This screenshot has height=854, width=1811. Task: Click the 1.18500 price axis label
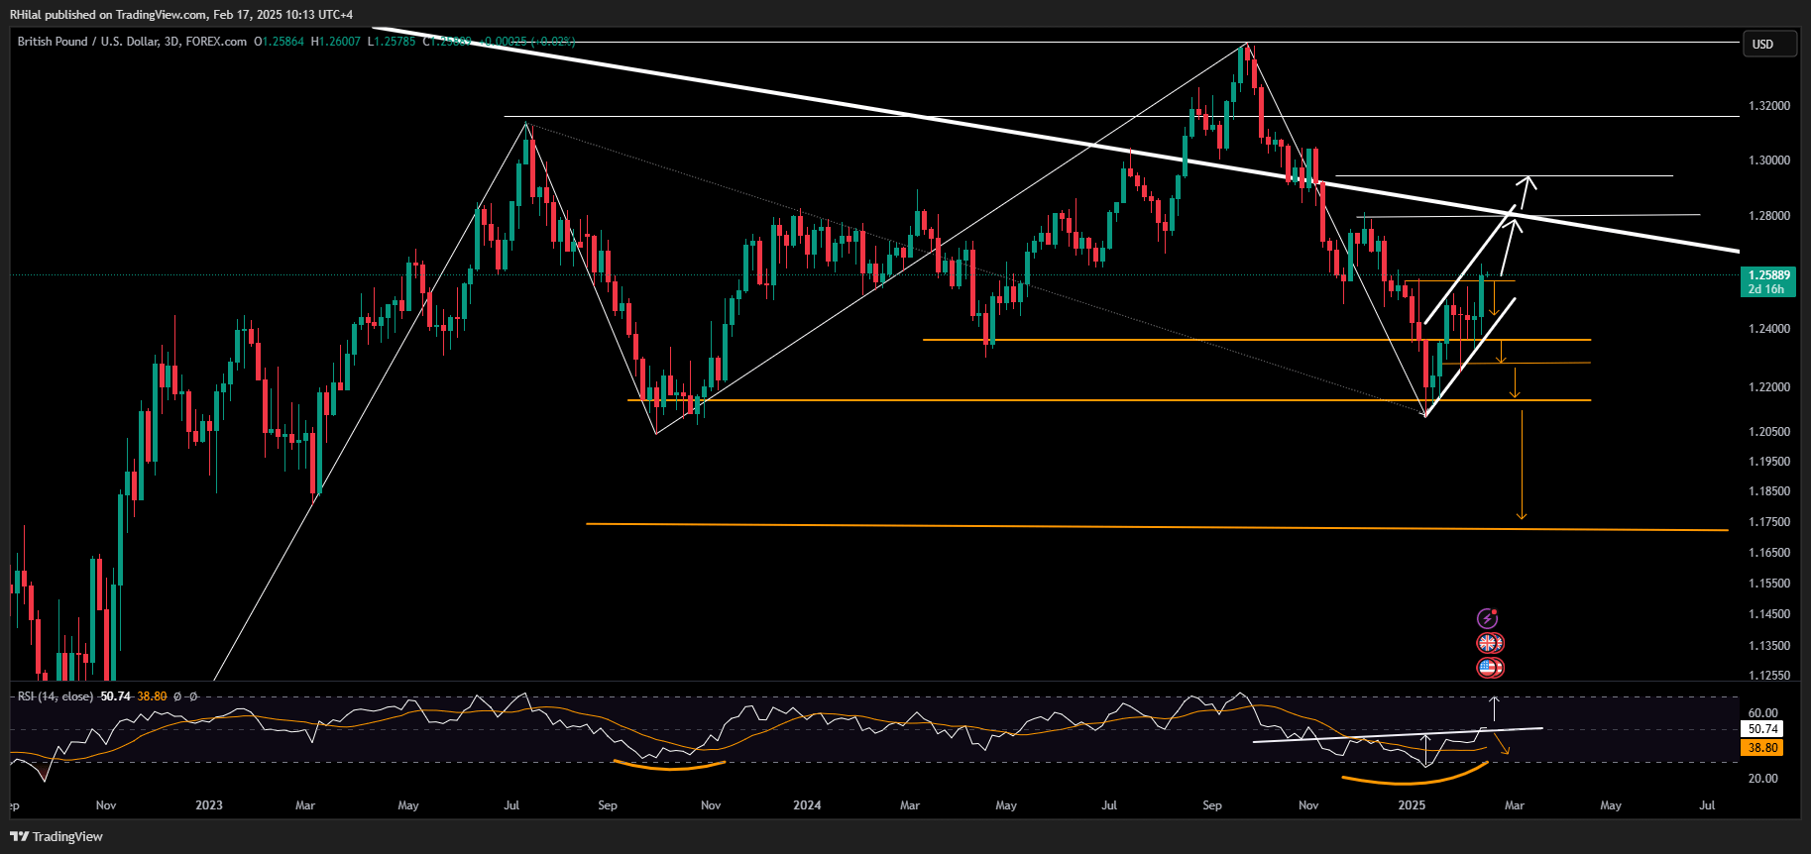[x=1769, y=491]
